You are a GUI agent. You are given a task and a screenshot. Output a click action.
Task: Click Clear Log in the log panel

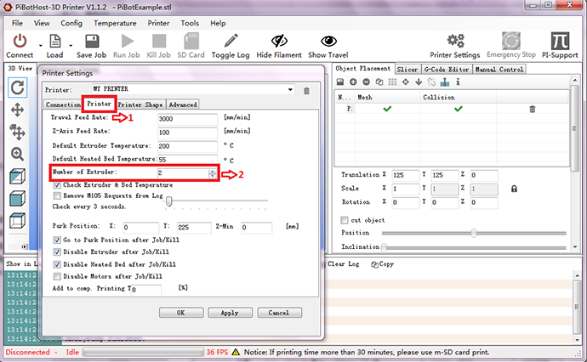tap(343, 264)
